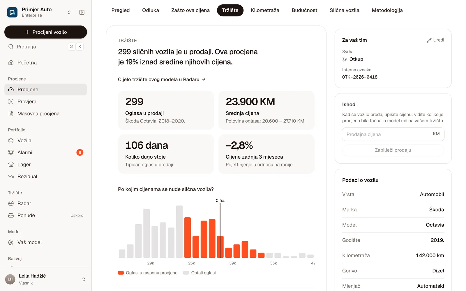The image size is (466, 291).
Task: Click the Rezidual trend icon
Action: [11, 176]
